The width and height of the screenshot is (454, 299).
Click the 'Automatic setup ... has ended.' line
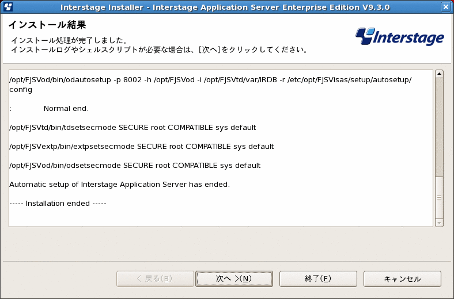click(120, 185)
